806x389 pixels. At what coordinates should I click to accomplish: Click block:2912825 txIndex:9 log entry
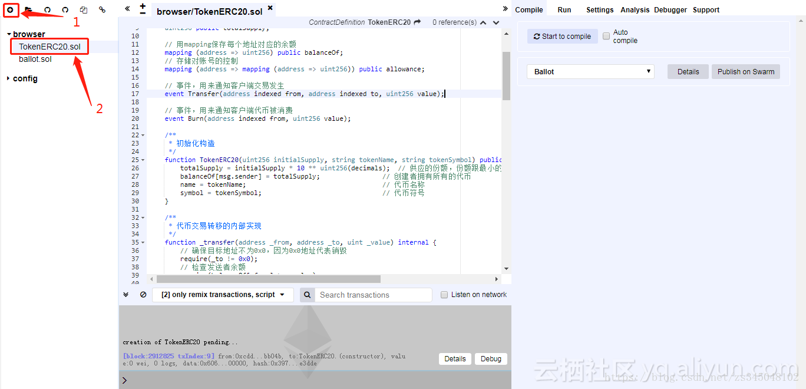[x=169, y=356]
